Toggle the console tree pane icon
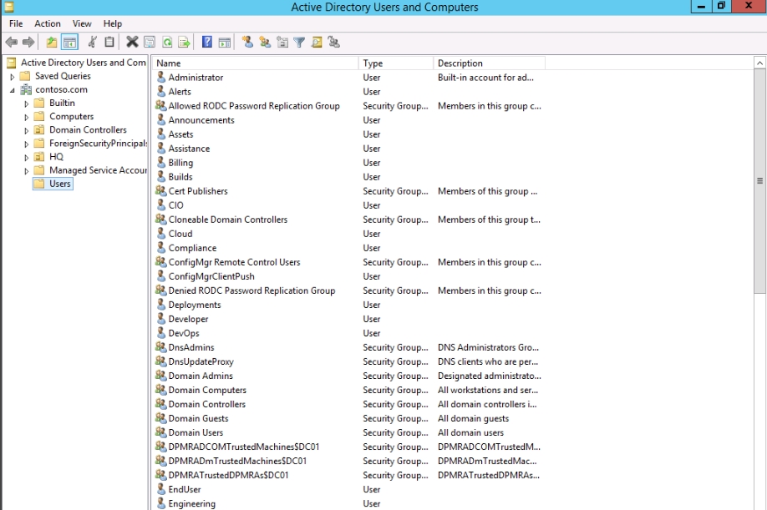Viewport: 767px width, 510px height. click(69, 43)
